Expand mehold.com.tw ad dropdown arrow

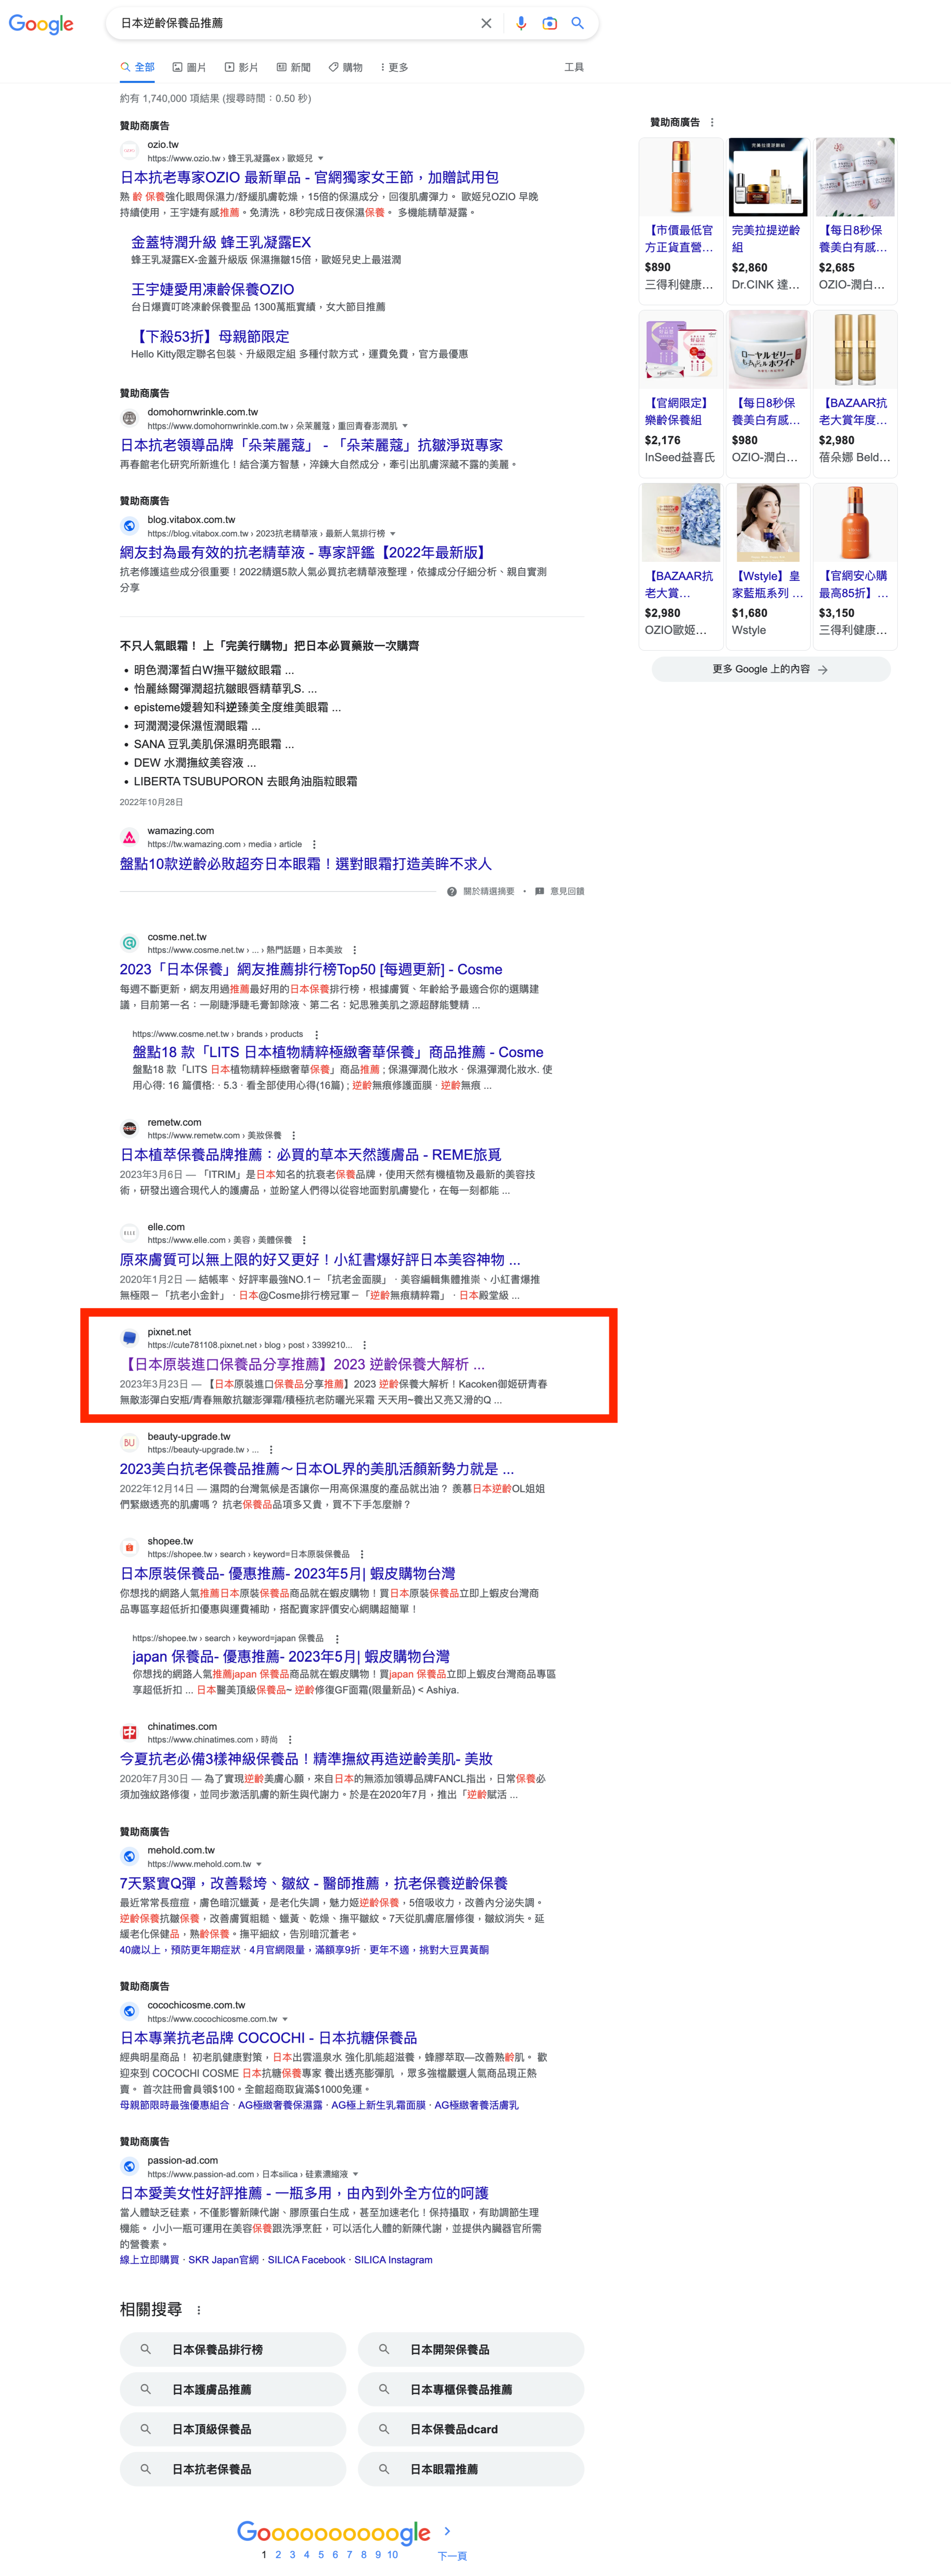coord(259,1864)
